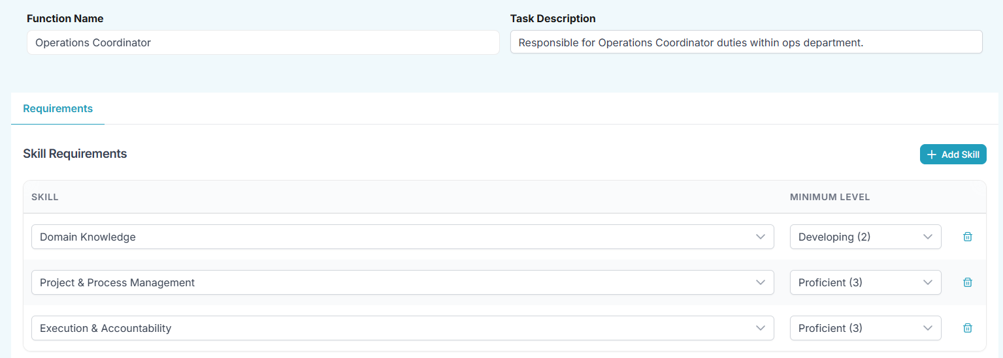
Task: Click the MINIMUM LEVEL column header
Action: (x=830, y=197)
